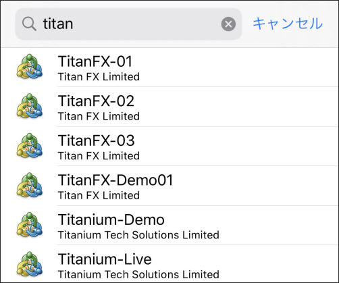
Task: Click the magnifying glass search icon
Action: [29, 24]
